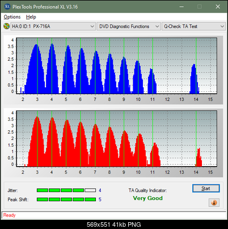228x229 pixels.
Task: Click the Very Good quality result
Action: (147, 198)
